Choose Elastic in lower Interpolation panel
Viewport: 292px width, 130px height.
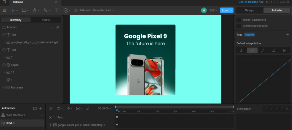click(x=287, y=109)
